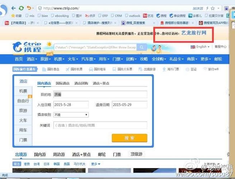Click the 关键词 keyword input field
This screenshot has width=235, height=179.
coord(100,125)
